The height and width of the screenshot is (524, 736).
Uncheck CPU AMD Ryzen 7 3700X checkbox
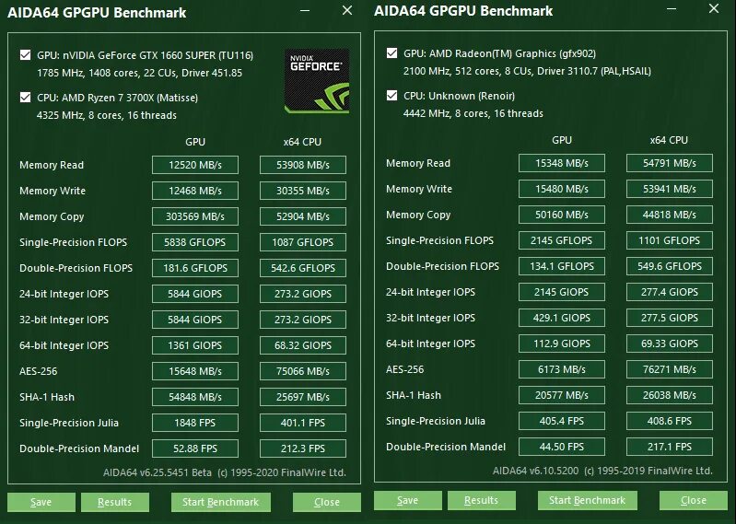click(26, 97)
